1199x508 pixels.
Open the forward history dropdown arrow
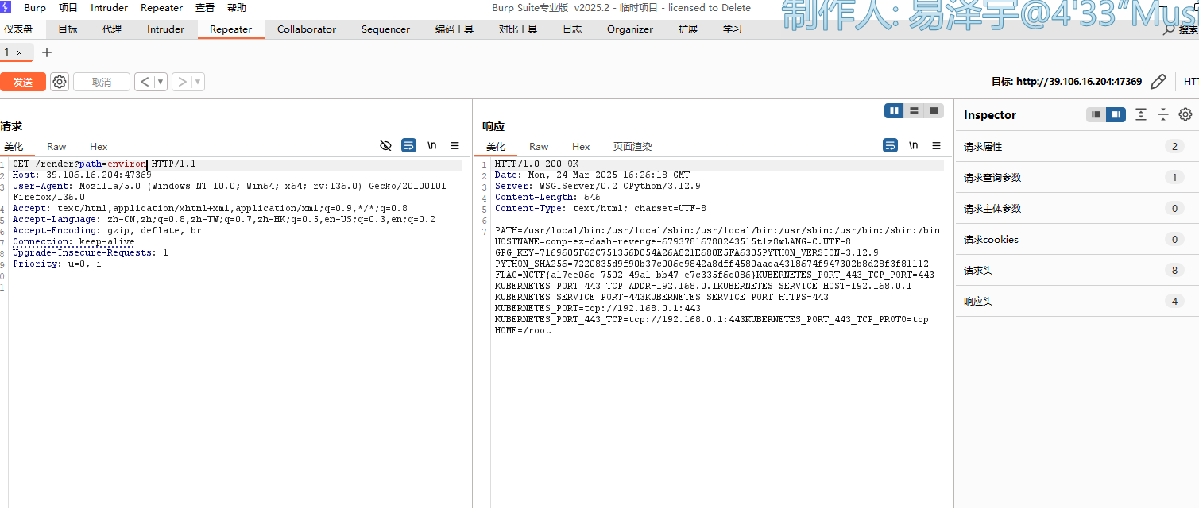pyautogui.click(x=198, y=81)
